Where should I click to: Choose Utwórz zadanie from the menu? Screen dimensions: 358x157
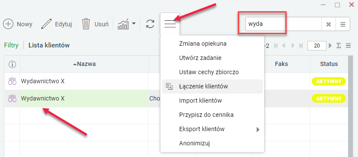200,58
